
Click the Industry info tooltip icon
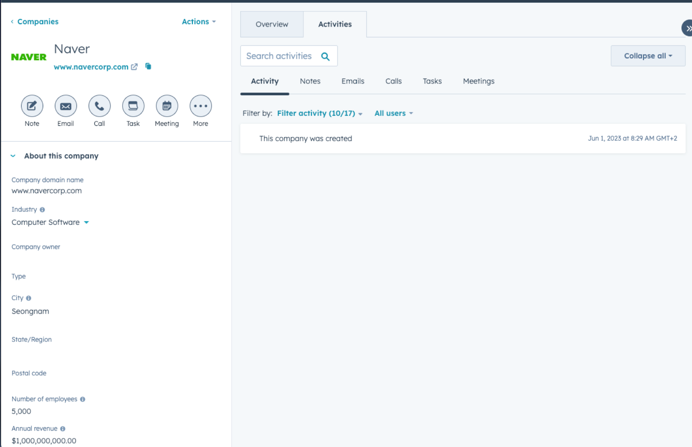click(x=42, y=209)
